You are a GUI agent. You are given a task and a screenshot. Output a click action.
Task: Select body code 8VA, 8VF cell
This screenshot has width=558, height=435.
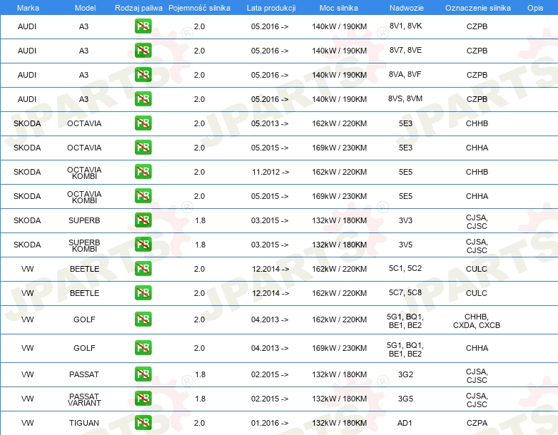405,74
